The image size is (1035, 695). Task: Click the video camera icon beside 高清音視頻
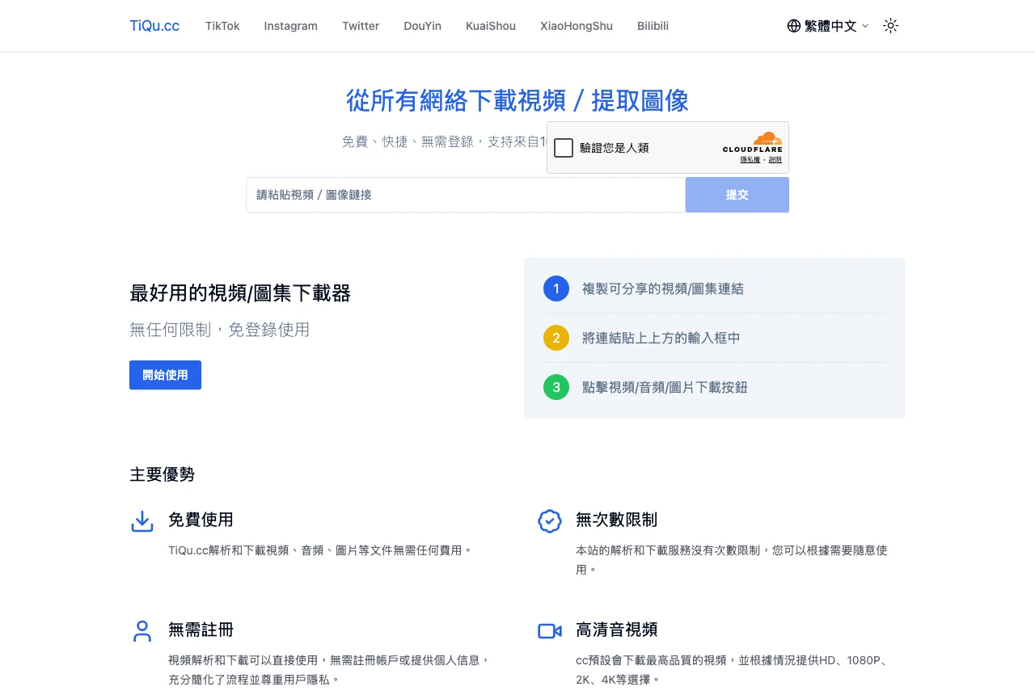pyautogui.click(x=550, y=631)
